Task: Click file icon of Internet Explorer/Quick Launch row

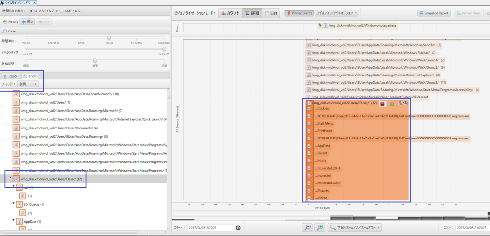Action: point(16,119)
